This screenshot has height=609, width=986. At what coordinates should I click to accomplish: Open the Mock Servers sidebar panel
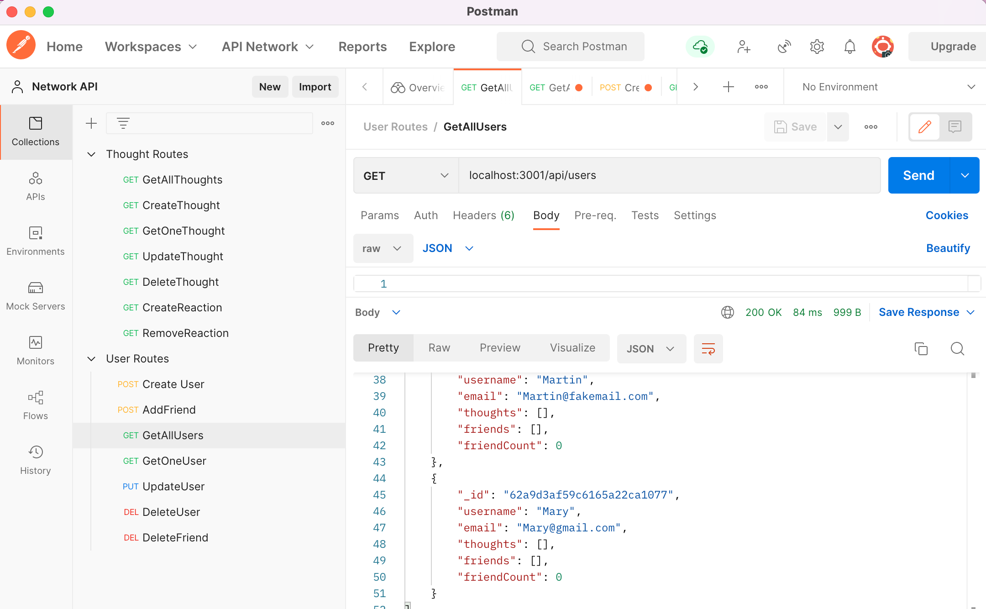point(36,296)
